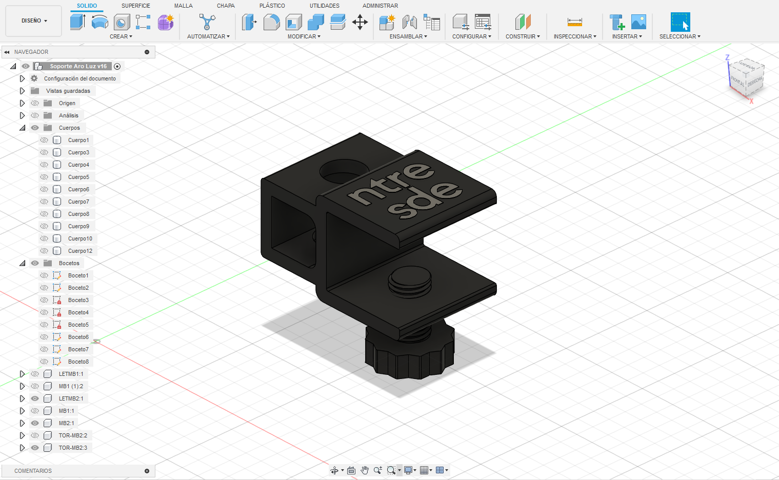
Task: Click the Construir plane icon
Action: point(523,22)
